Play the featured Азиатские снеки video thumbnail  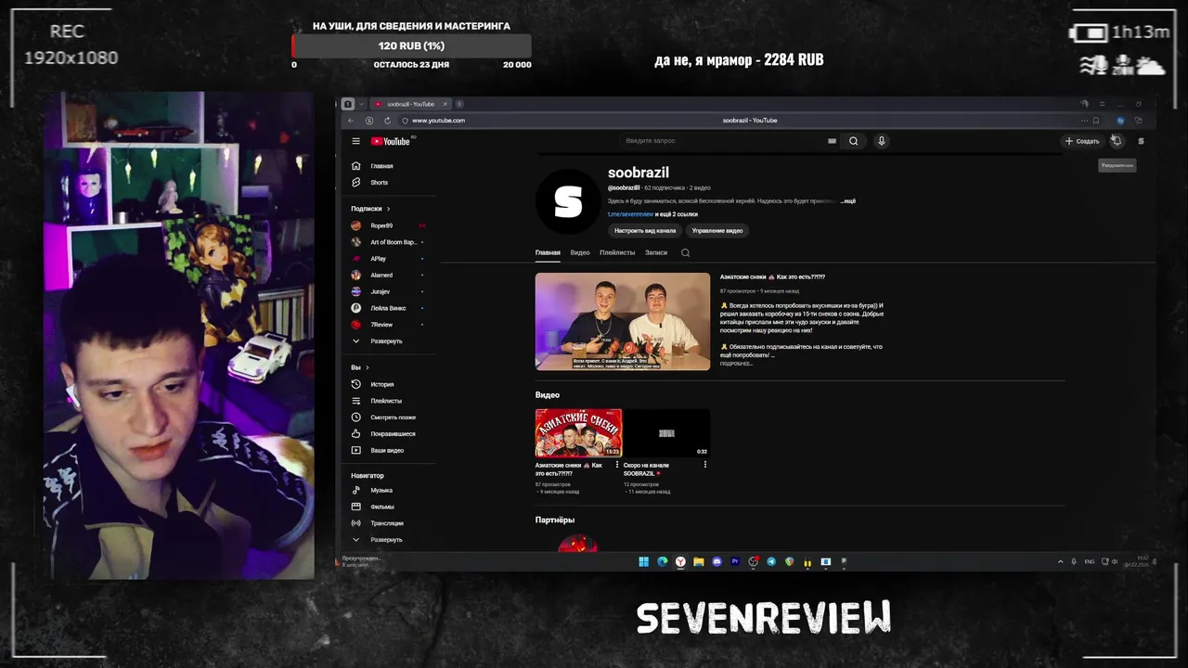623,322
